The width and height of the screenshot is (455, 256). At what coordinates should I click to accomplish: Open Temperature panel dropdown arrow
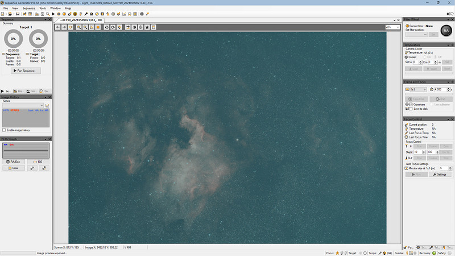(x=448, y=45)
